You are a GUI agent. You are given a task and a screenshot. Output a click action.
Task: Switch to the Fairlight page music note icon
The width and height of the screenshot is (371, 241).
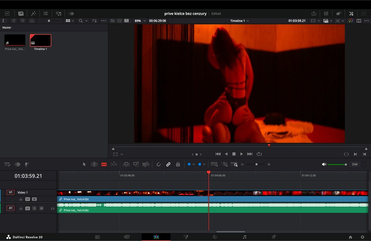pyautogui.click(x=244, y=237)
